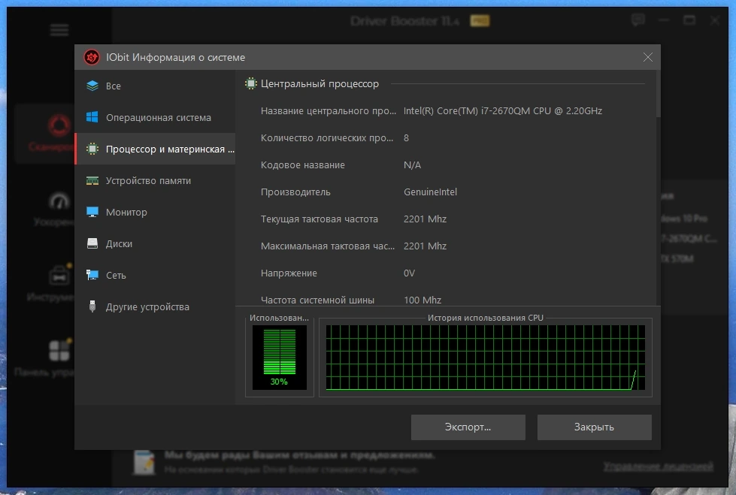
Task: Click the Windows logo icon for Операционная система
Action: click(92, 117)
